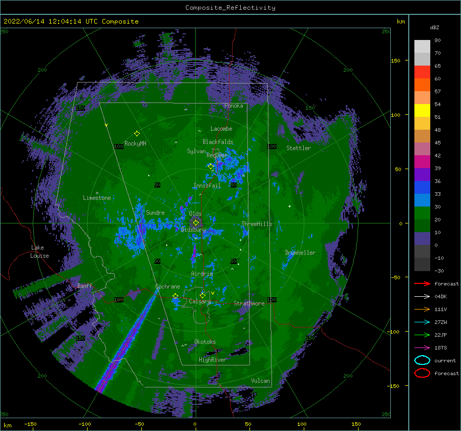This screenshot has width=461, height=431.
Task: Click the ThreeHills label
Action: pyautogui.click(x=257, y=224)
